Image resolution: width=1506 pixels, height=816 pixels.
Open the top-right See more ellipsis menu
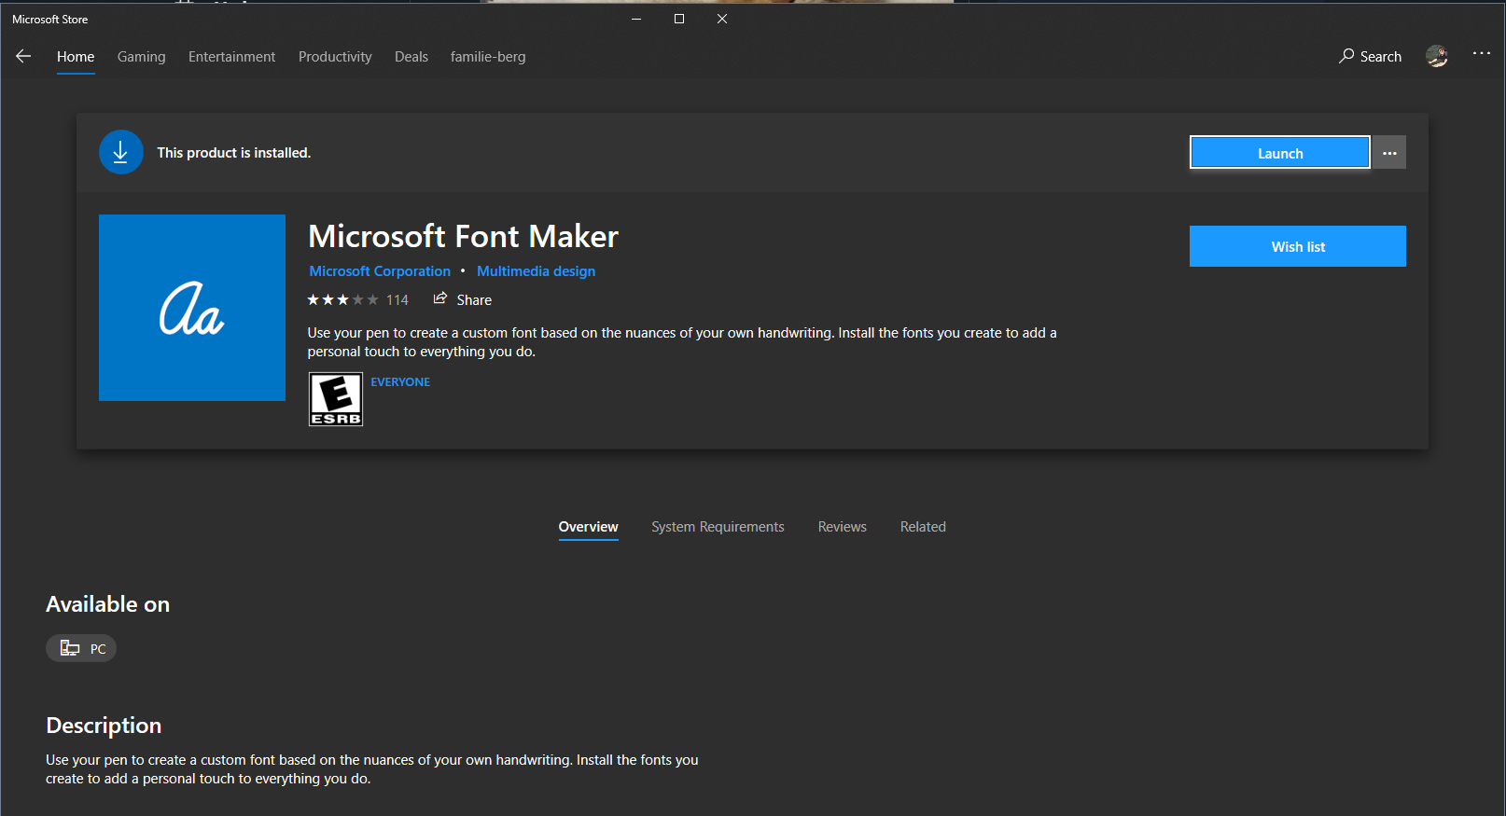point(1481,54)
